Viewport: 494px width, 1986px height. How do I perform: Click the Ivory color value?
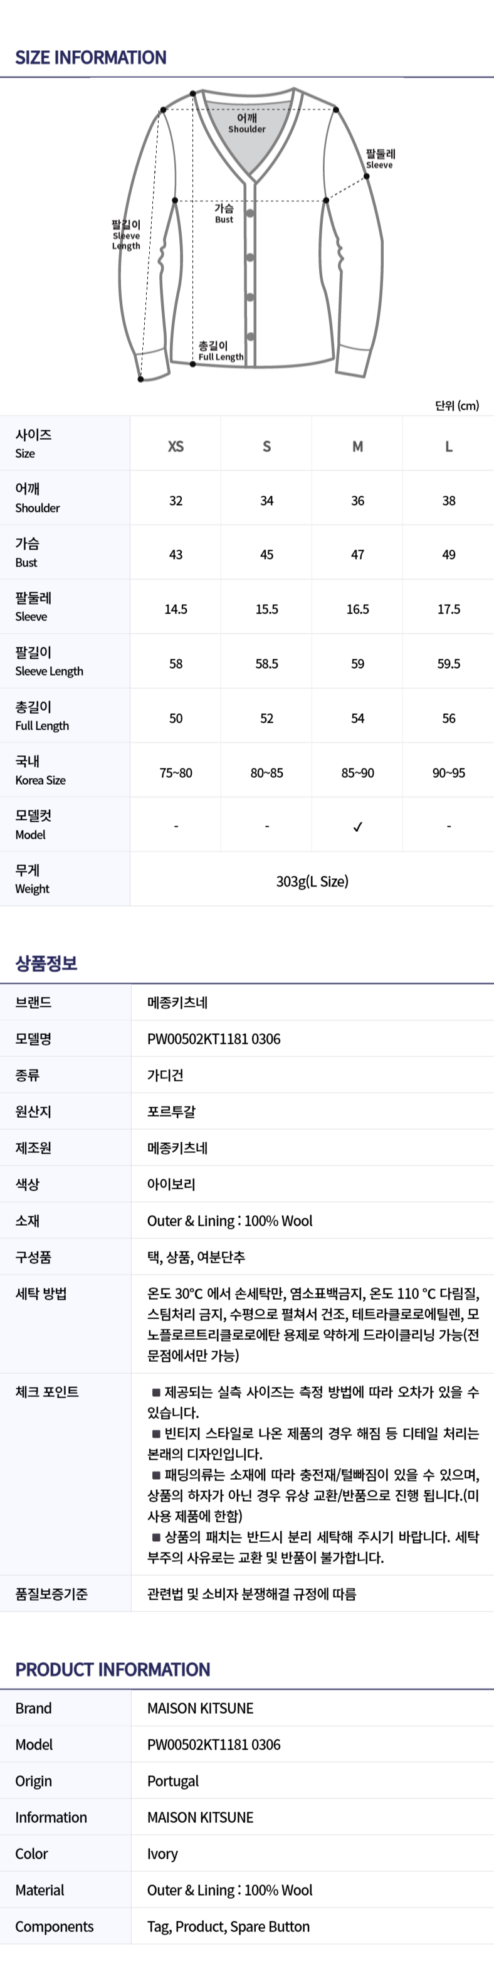point(162,1854)
